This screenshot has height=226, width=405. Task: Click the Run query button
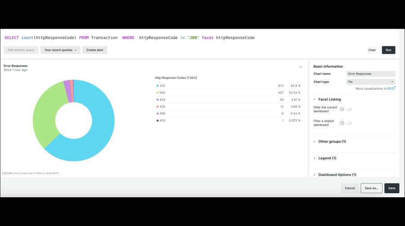pyautogui.click(x=388, y=50)
